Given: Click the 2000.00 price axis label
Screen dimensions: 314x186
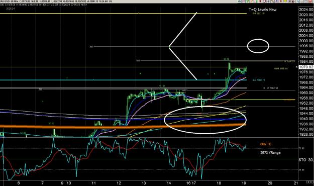Looking at the screenshot, I should point(306,41).
